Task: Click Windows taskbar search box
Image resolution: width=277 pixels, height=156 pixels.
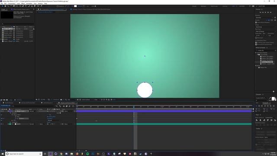Action: (24, 154)
